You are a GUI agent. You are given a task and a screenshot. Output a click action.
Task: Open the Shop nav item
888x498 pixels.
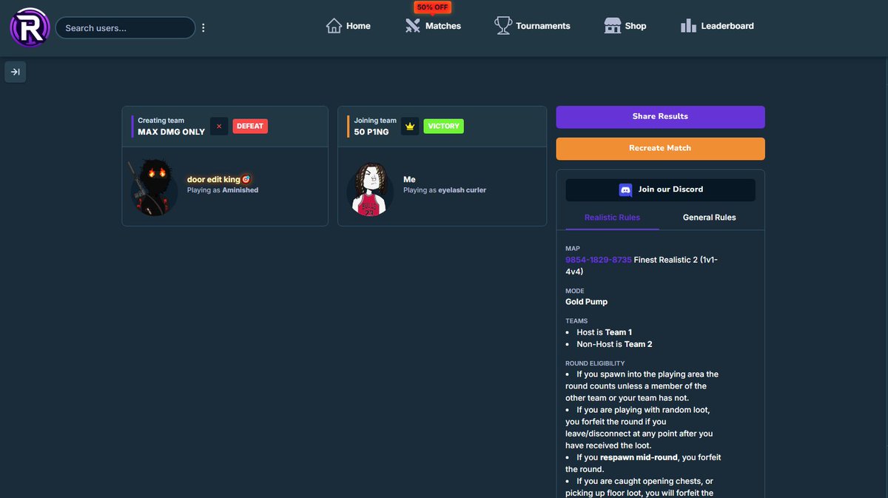625,26
